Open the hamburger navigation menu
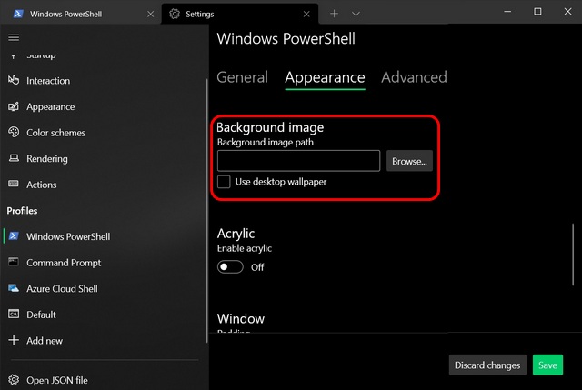 (14, 37)
